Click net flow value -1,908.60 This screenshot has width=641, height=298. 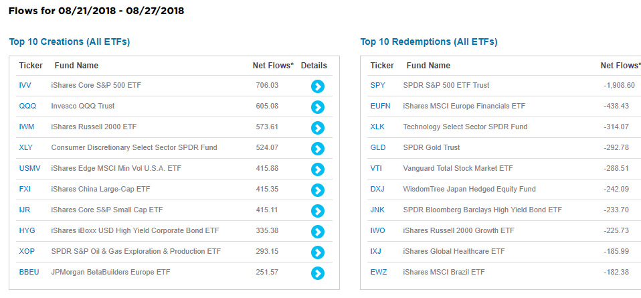point(620,85)
